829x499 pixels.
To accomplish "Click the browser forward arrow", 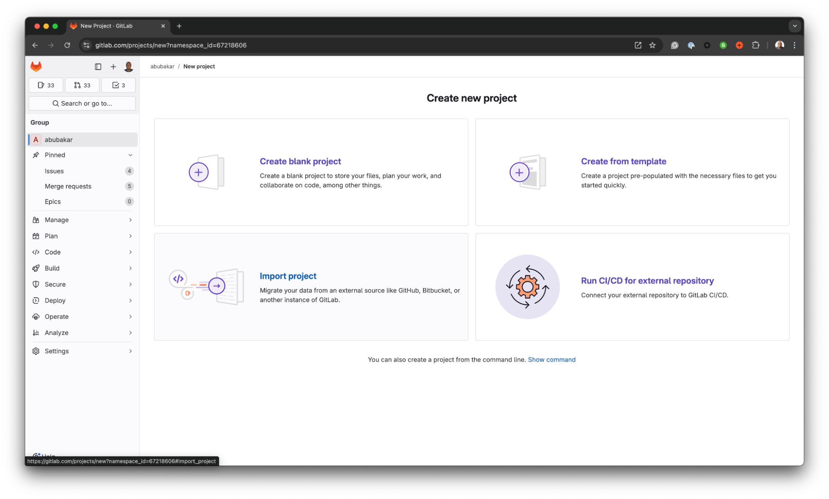I will (51, 45).
